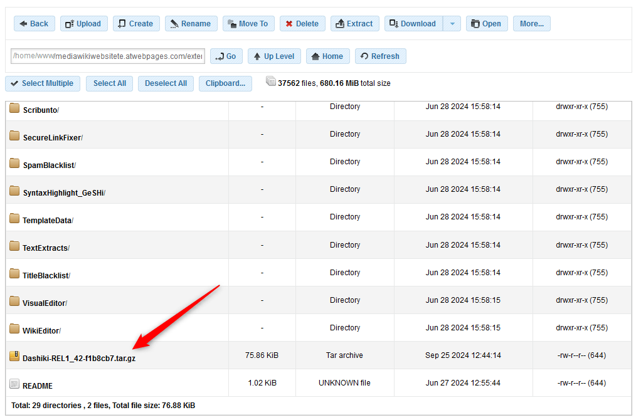The height and width of the screenshot is (420, 636).
Task: Open the Download dropdown arrow
Action: pyautogui.click(x=452, y=23)
